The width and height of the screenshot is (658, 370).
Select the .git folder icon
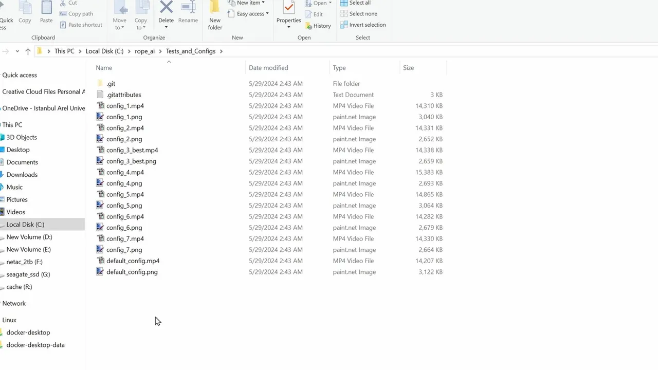tap(100, 84)
